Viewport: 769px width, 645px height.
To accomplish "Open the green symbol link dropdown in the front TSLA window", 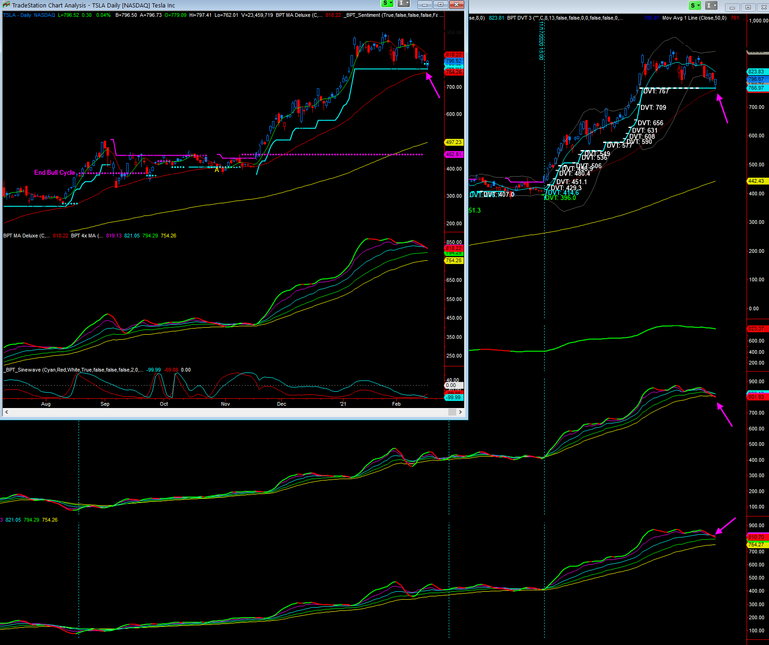I will (x=388, y=4).
